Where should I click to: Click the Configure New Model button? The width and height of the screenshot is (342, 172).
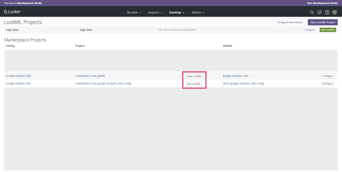coord(289,22)
